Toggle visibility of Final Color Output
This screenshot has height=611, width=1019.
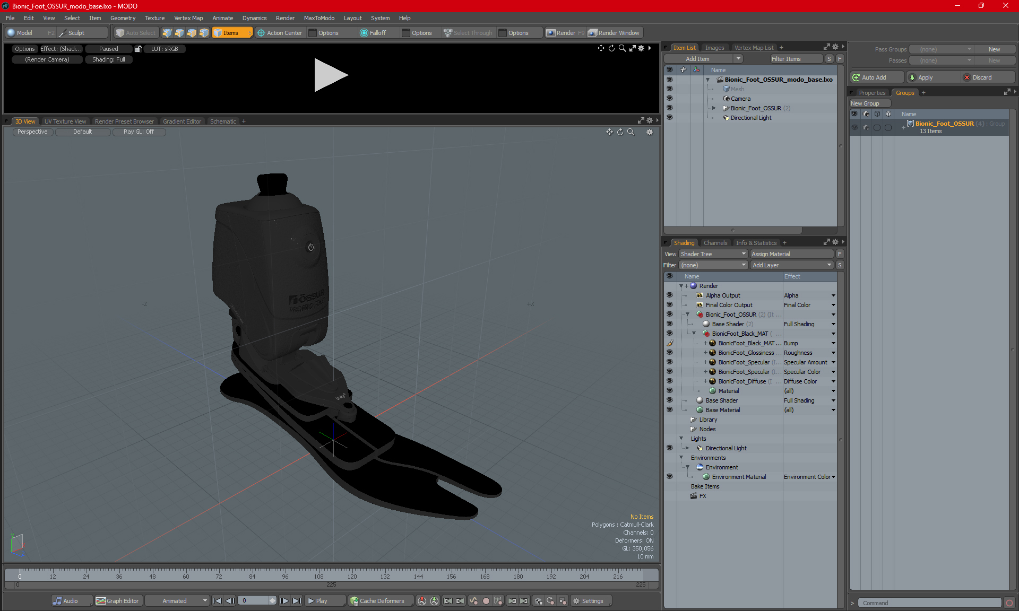[x=669, y=305]
